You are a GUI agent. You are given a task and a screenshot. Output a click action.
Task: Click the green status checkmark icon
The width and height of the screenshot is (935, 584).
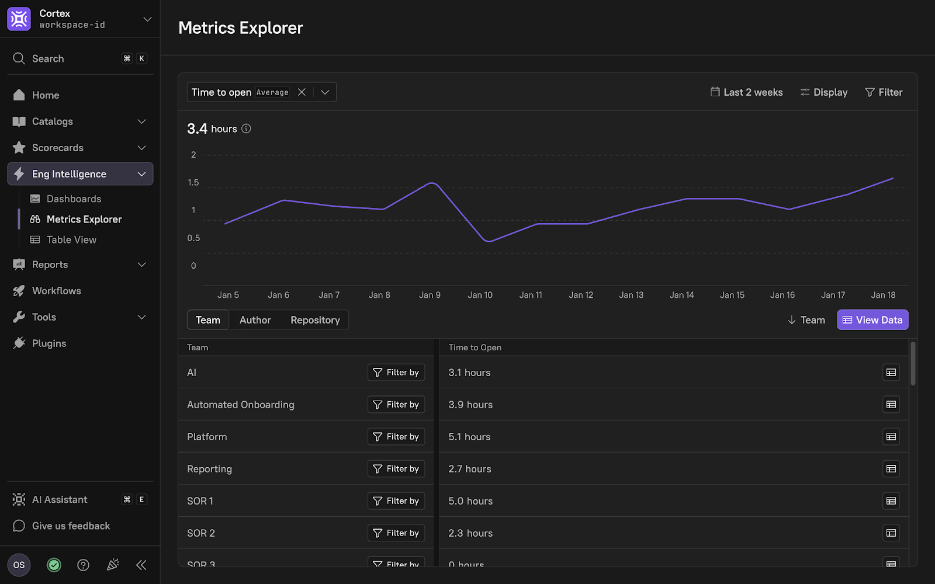(54, 565)
